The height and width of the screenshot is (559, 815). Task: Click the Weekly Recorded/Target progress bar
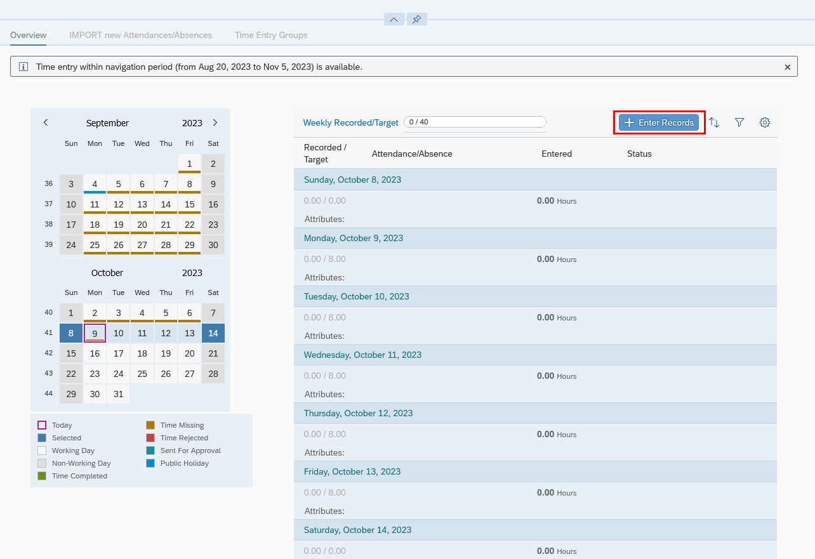pyautogui.click(x=475, y=122)
